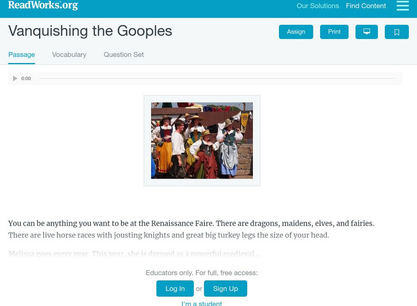Image resolution: width=417 pixels, height=306 pixels.
Task: Open the Question Set tab
Action: (124, 55)
